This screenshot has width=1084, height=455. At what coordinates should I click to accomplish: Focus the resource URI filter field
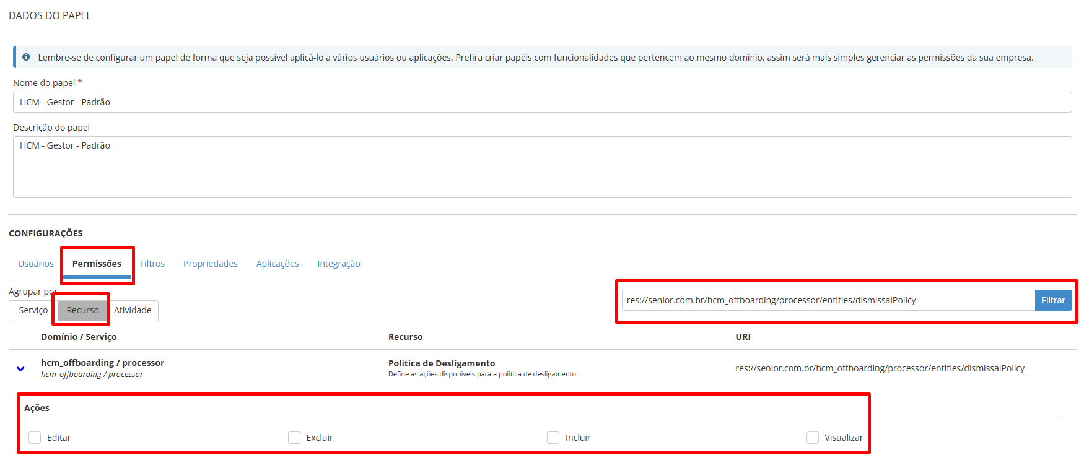[x=828, y=300]
